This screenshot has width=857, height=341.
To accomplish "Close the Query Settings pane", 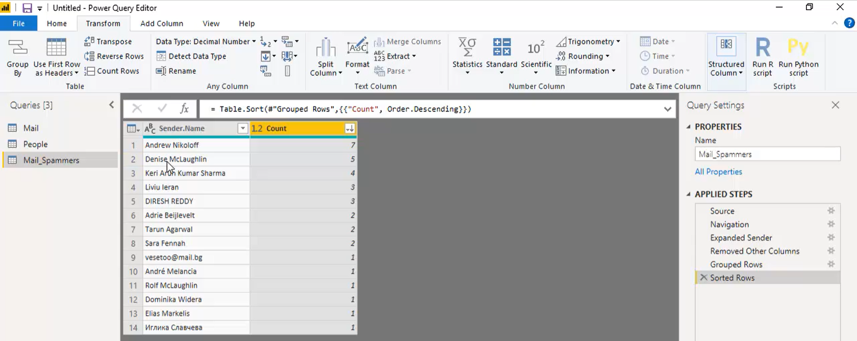I will pos(835,105).
